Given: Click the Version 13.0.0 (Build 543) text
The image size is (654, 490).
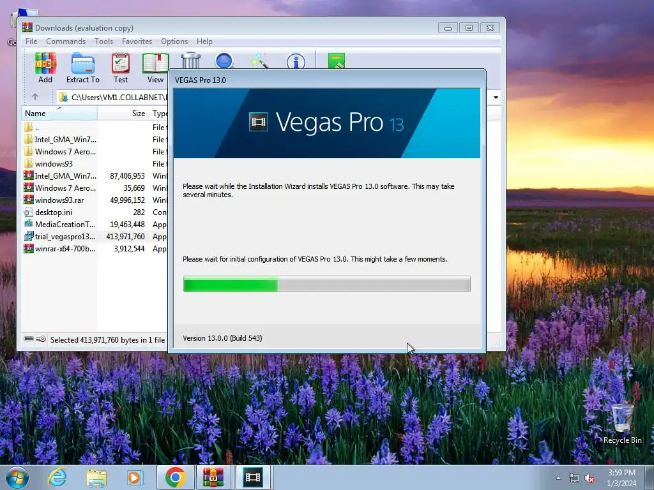Looking at the screenshot, I should pos(222,338).
